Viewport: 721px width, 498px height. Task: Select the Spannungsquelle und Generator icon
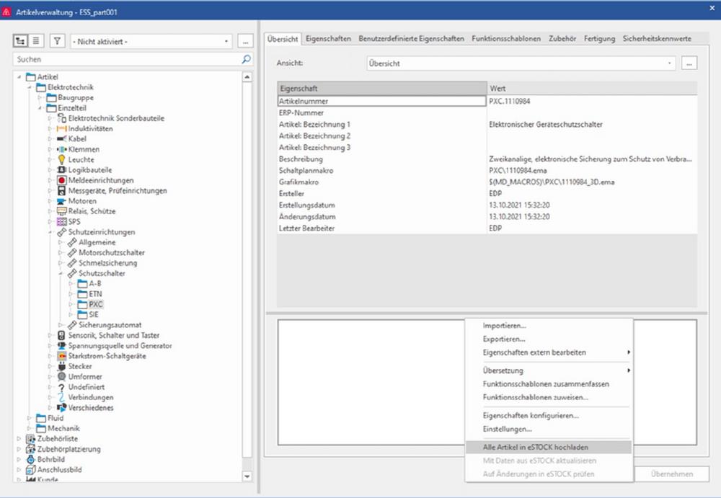61,346
